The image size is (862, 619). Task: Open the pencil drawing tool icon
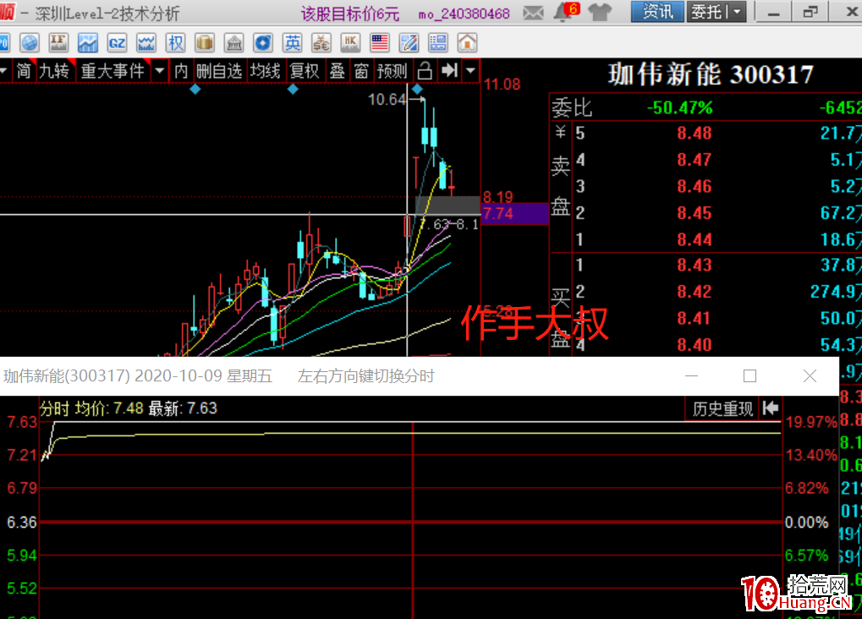[x=409, y=43]
